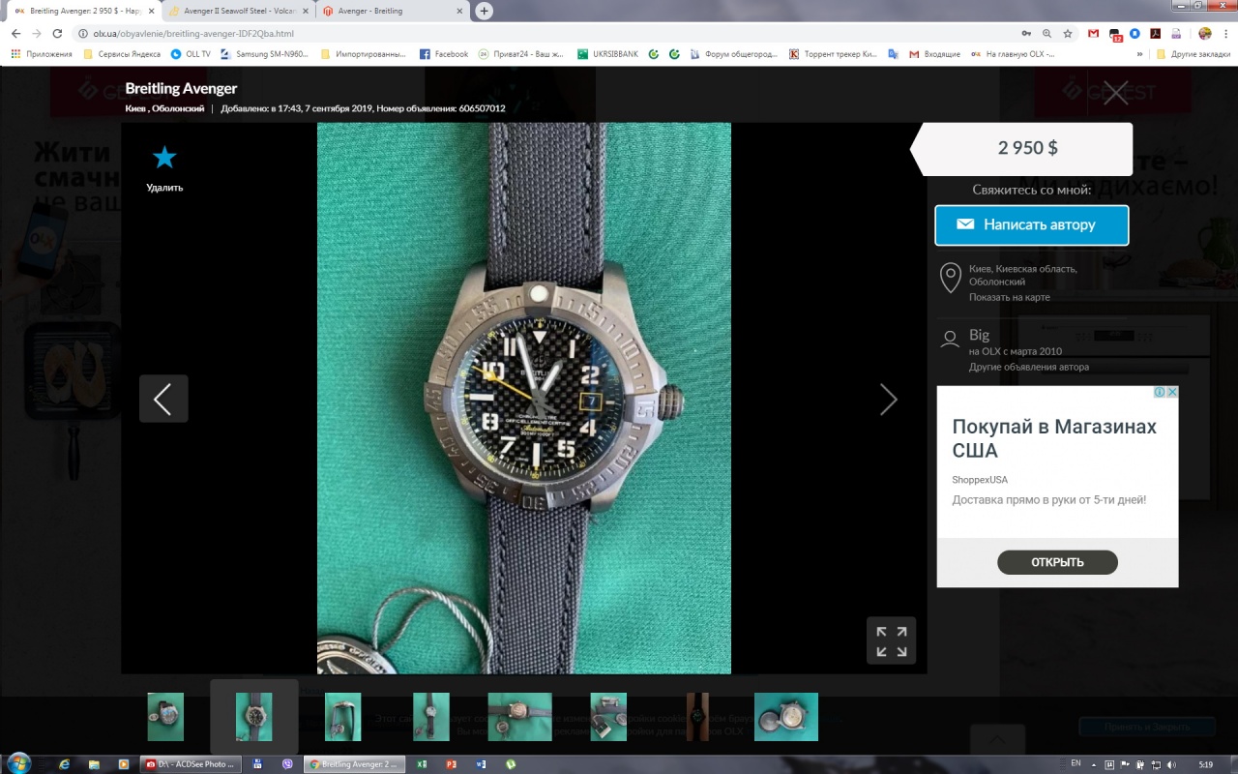Viewport: 1238px width, 774px height.
Task: Open Другие объявления автора link
Action: click(1028, 367)
